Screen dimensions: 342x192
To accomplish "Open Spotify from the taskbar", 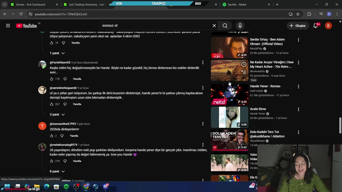I will (x=66, y=187).
